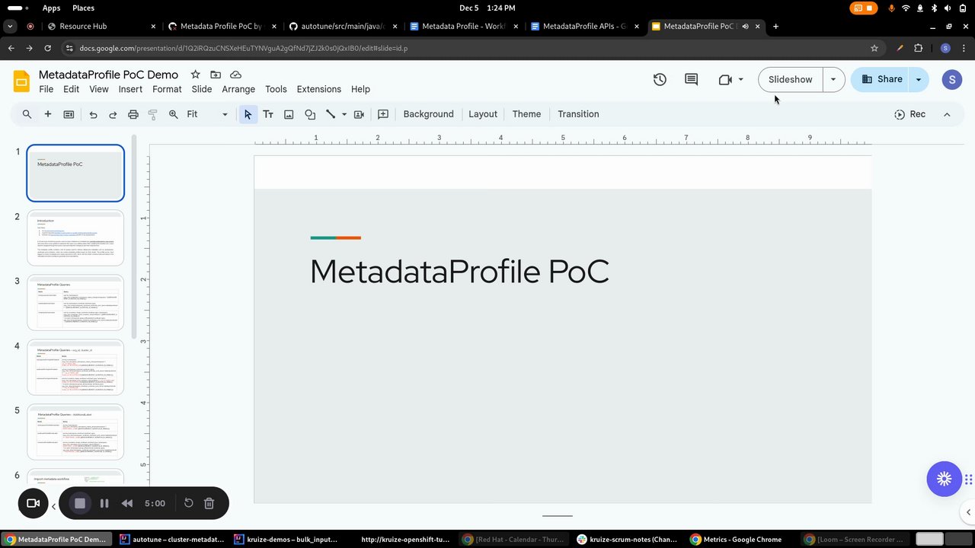
Task: Mute the MetadataProfile PoC tab audio
Action: point(745,26)
